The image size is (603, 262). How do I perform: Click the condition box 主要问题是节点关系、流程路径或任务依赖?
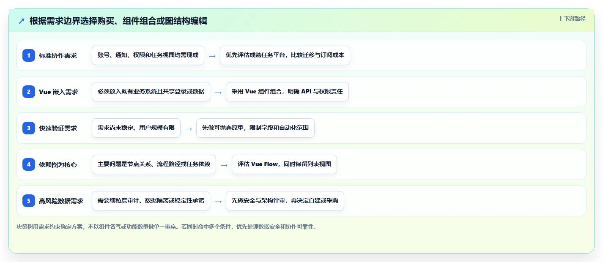pyautogui.click(x=154, y=164)
